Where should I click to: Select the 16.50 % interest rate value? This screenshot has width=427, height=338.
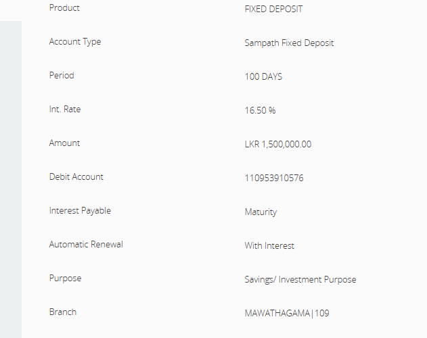260,111
